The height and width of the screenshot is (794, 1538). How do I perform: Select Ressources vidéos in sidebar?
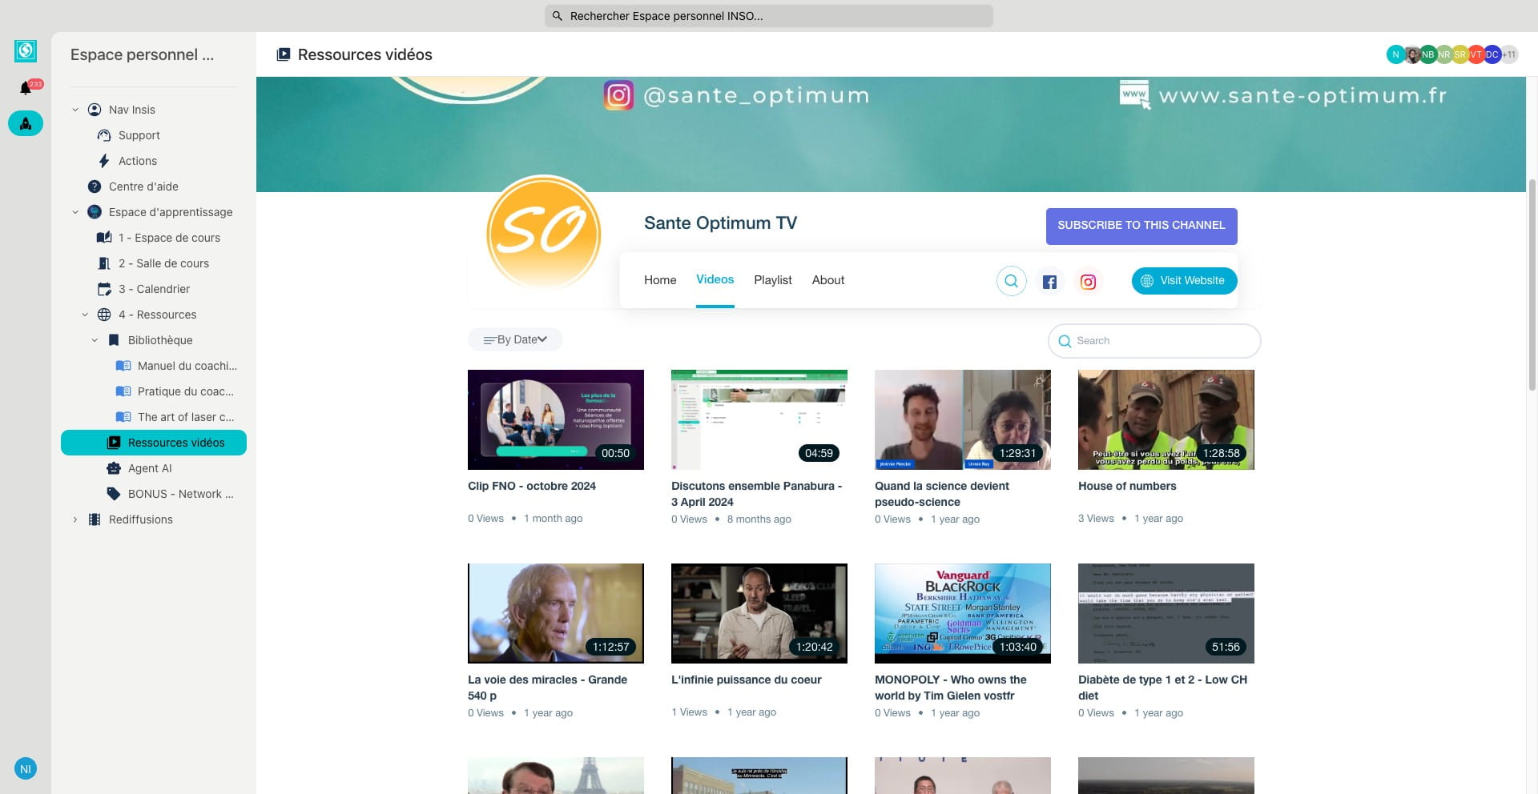(154, 443)
